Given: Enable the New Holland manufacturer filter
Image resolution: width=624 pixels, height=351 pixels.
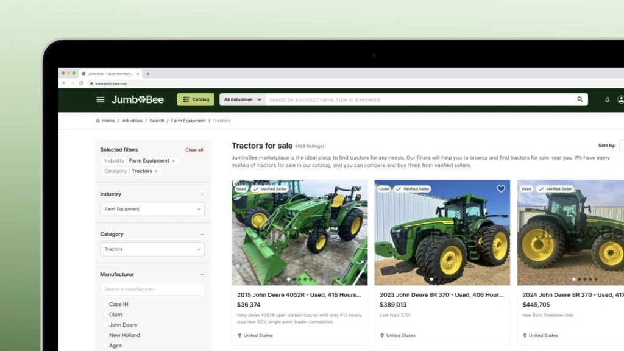Looking at the screenshot, I should (x=105, y=336).
